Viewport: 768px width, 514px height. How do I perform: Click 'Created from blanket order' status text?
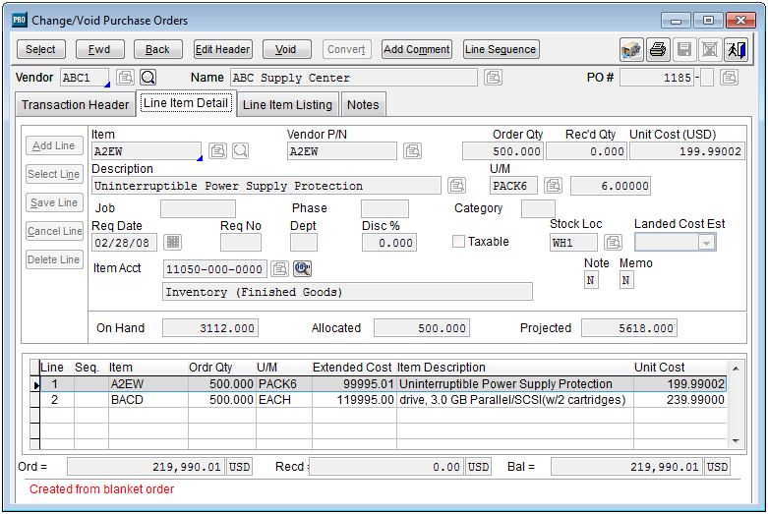tap(101, 489)
